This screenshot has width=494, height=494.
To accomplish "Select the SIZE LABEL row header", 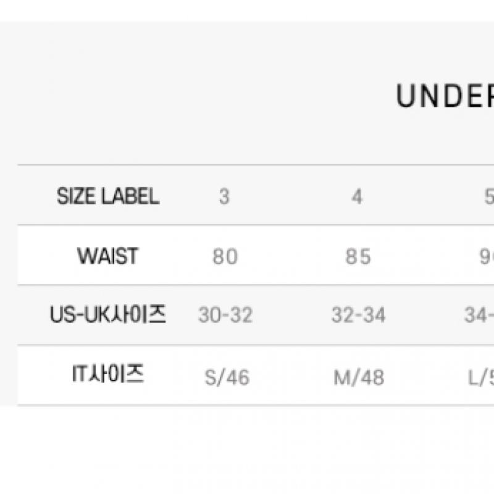I will click(108, 196).
